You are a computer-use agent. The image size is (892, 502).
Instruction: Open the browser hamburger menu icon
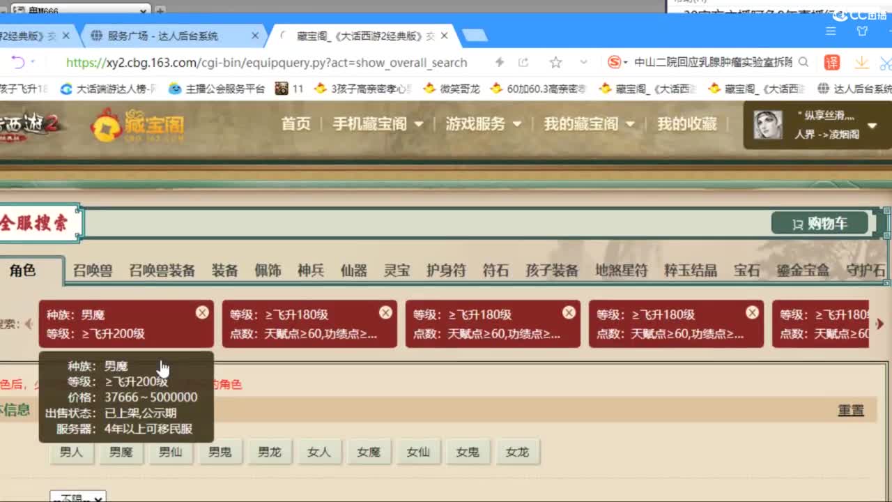[831, 31]
